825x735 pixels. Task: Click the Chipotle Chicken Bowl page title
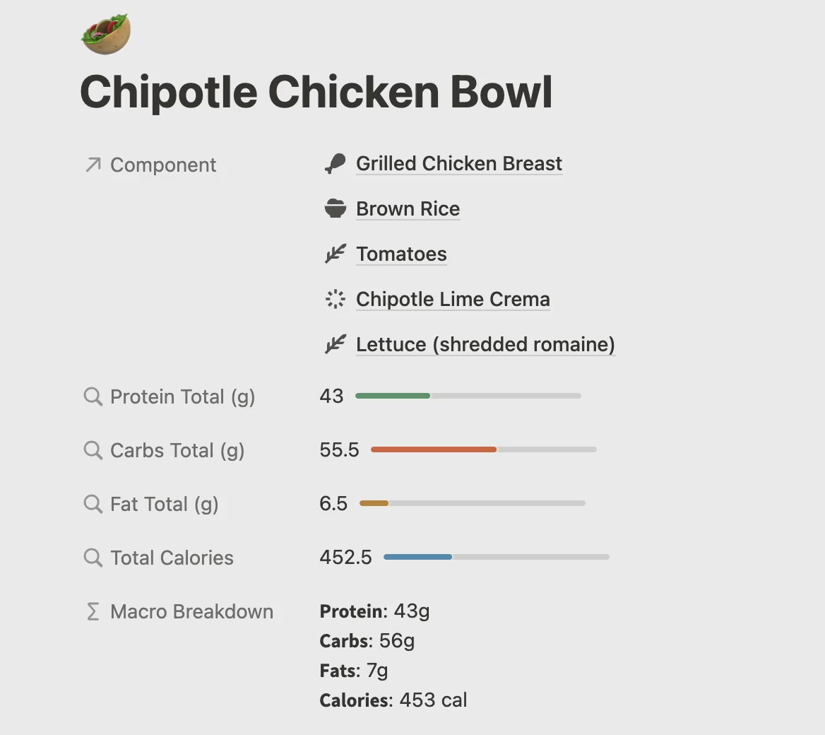pyautogui.click(x=316, y=93)
